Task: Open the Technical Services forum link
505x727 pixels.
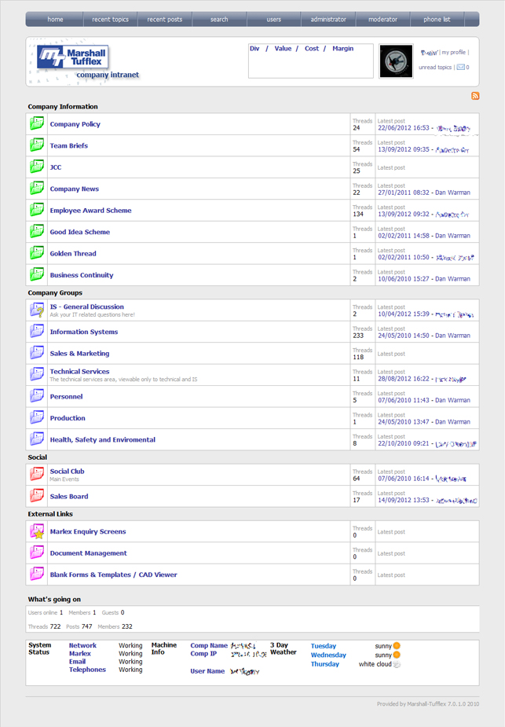Action: pyautogui.click(x=79, y=372)
